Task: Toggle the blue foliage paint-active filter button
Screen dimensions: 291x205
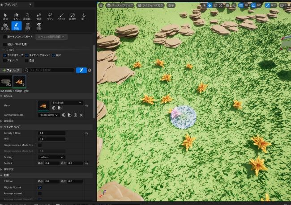Action: (x=81, y=70)
